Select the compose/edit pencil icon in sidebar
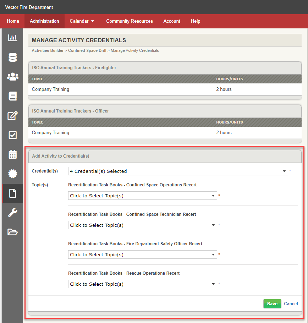Screen dimensions: 308x323 tap(12, 115)
